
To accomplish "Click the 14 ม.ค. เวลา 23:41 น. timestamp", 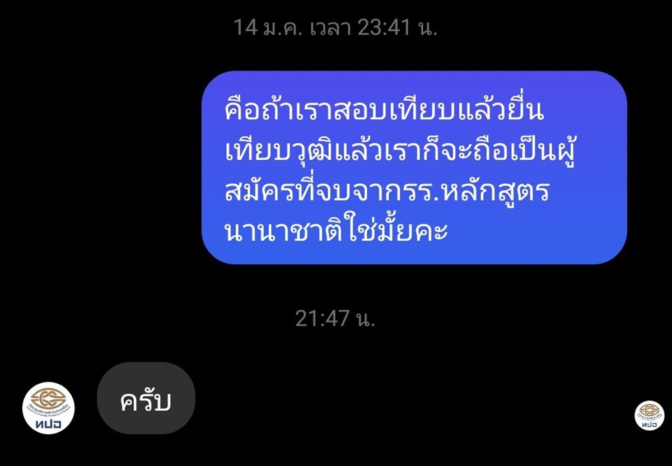I will 335,27.
